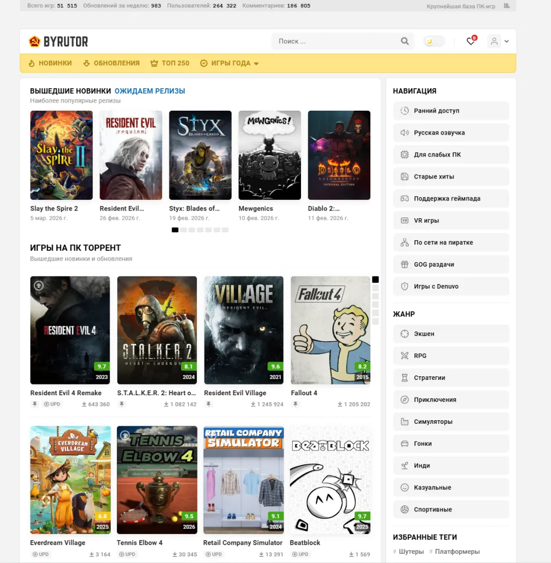The height and width of the screenshot is (563, 551).
Task: Click upload arrow icon on Tennis Elbow cover
Action: pos(125,435)
